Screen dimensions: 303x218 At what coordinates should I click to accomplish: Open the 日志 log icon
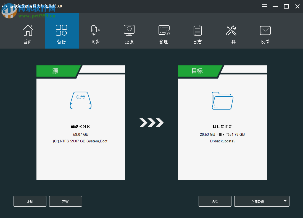coord(197,30)
